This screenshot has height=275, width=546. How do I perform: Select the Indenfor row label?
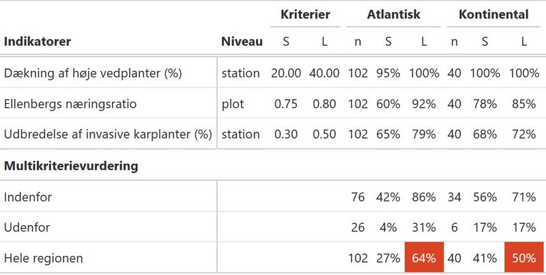click(28, 197)
